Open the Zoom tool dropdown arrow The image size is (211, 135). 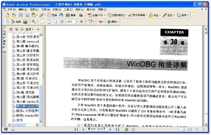(37, 22)
